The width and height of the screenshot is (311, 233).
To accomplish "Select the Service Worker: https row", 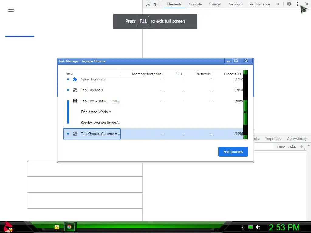I will click(153, 123).
